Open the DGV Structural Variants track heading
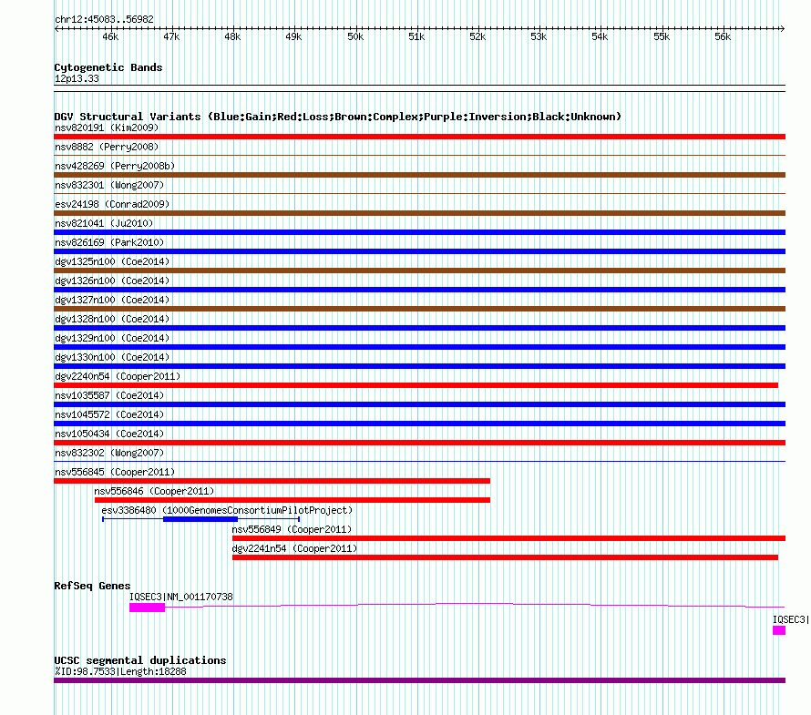 tap(337, 117)
